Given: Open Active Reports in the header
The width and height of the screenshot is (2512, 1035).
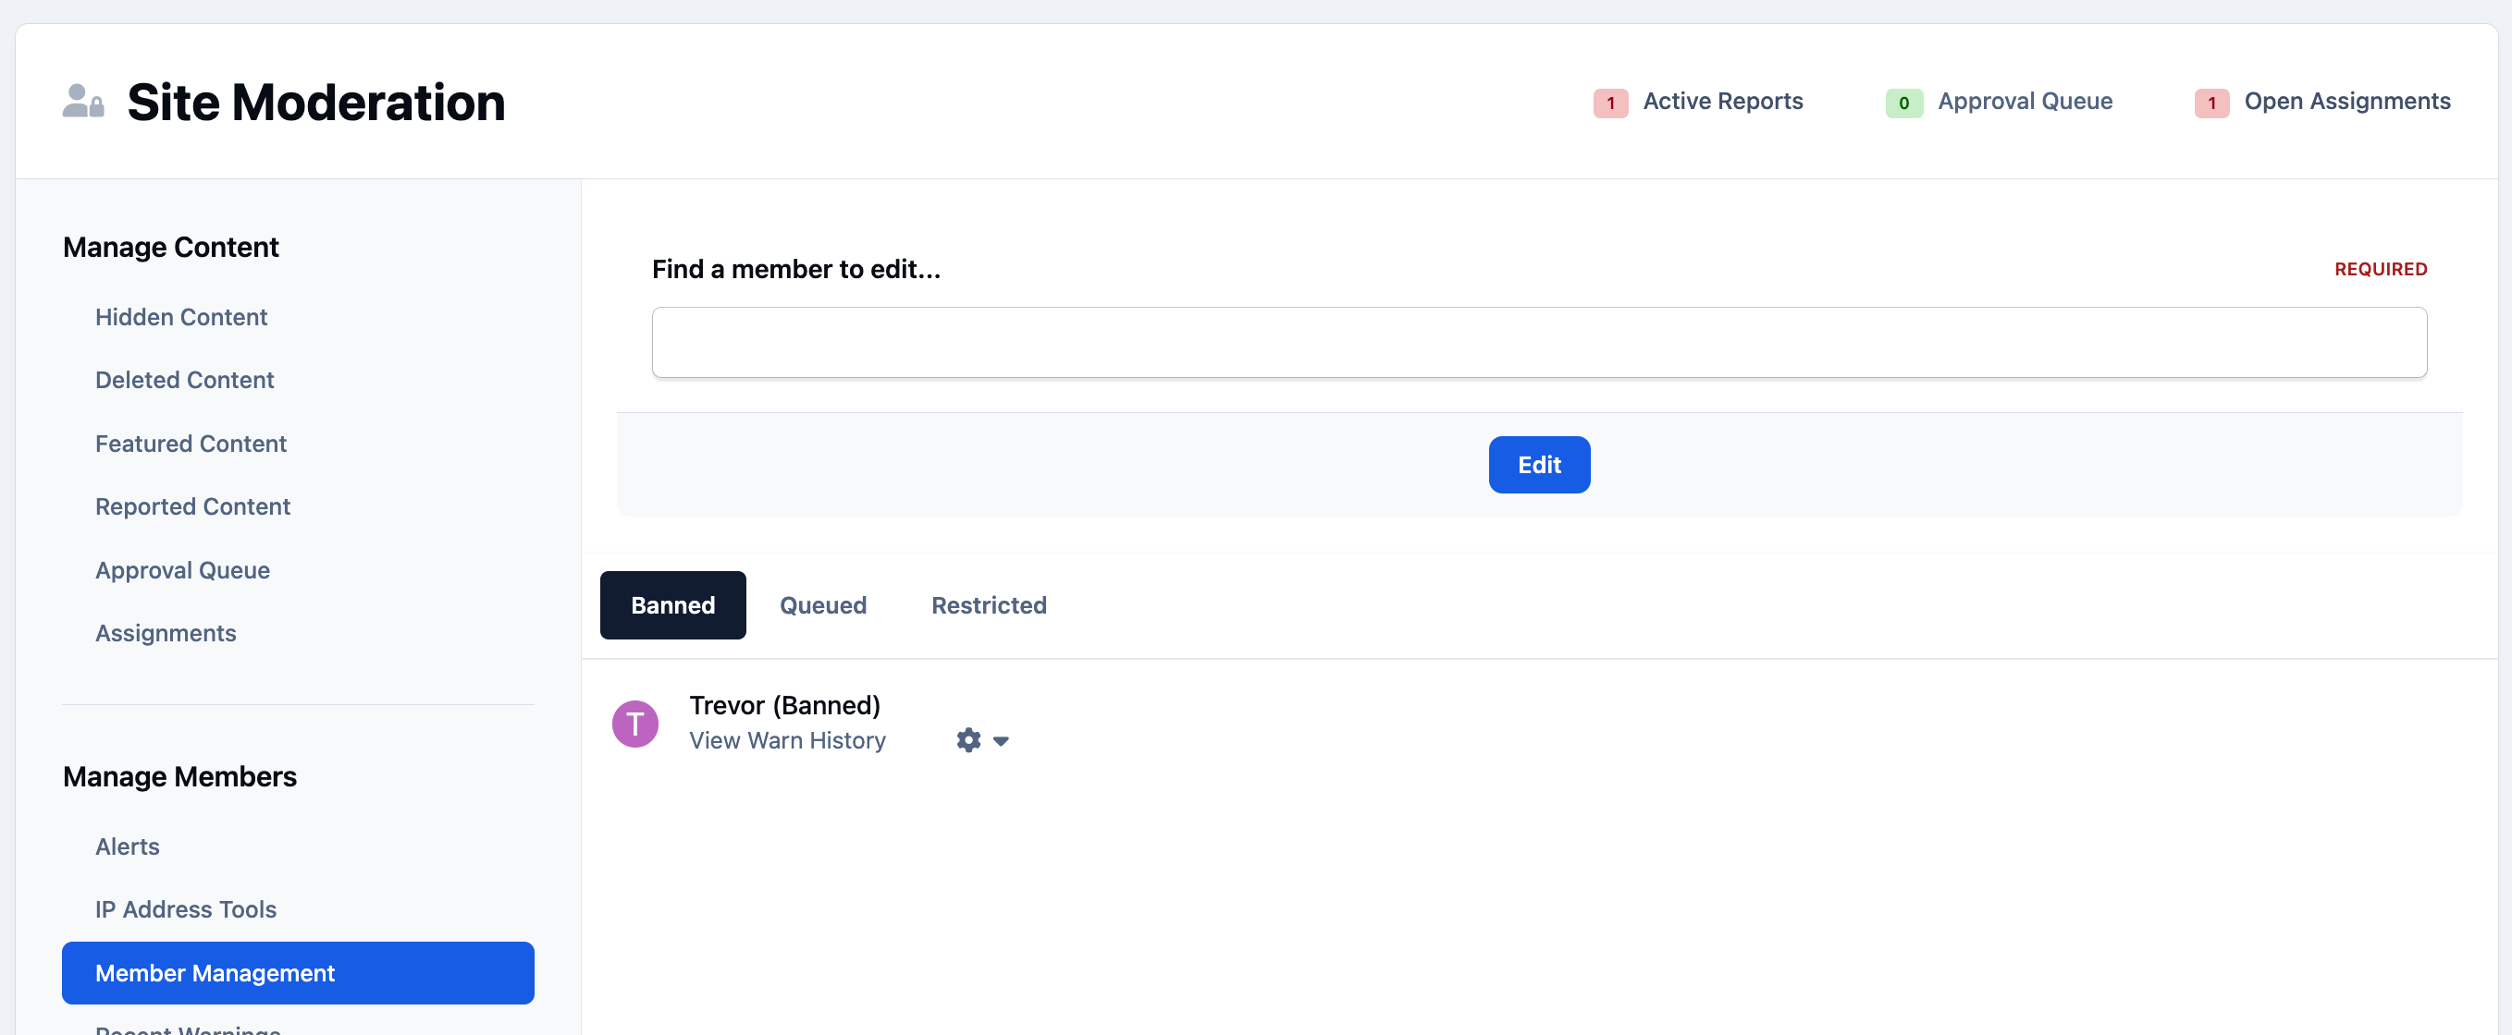Looking at the screenshot, I should click(1722, 102).
